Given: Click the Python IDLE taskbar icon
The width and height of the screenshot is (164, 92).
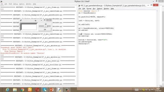Looking at the screenshot, I should (59, 90).
